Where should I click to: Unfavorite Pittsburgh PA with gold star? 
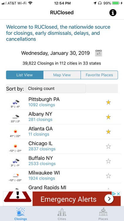click(x=108, y=102)
